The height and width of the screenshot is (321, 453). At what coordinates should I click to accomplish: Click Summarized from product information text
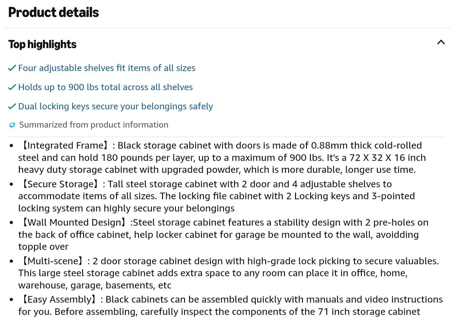click(x=94, y=125)
